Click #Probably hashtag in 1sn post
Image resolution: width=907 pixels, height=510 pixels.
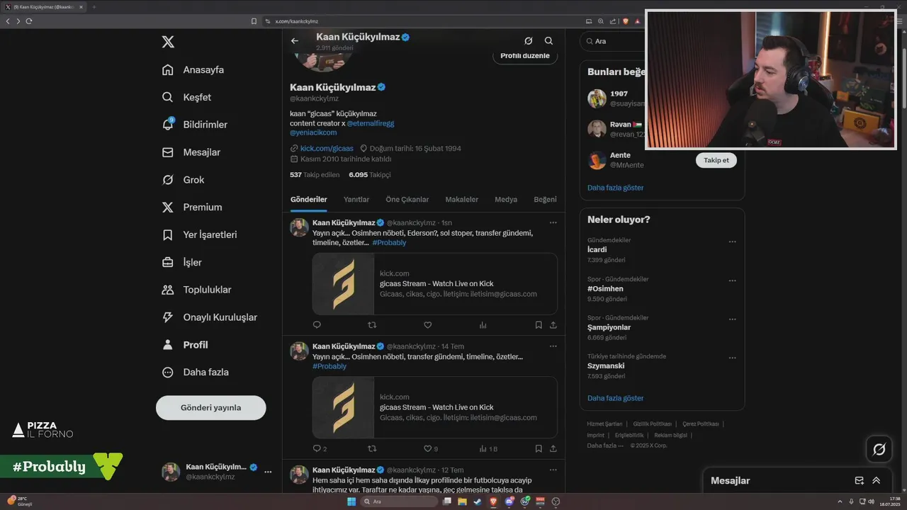point(389,243)
